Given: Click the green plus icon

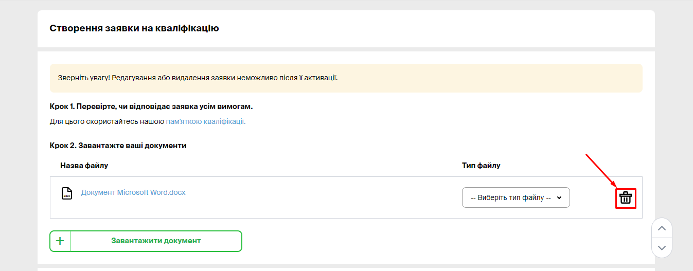Looking at the screenshot, I should click(x=60, y=241).
